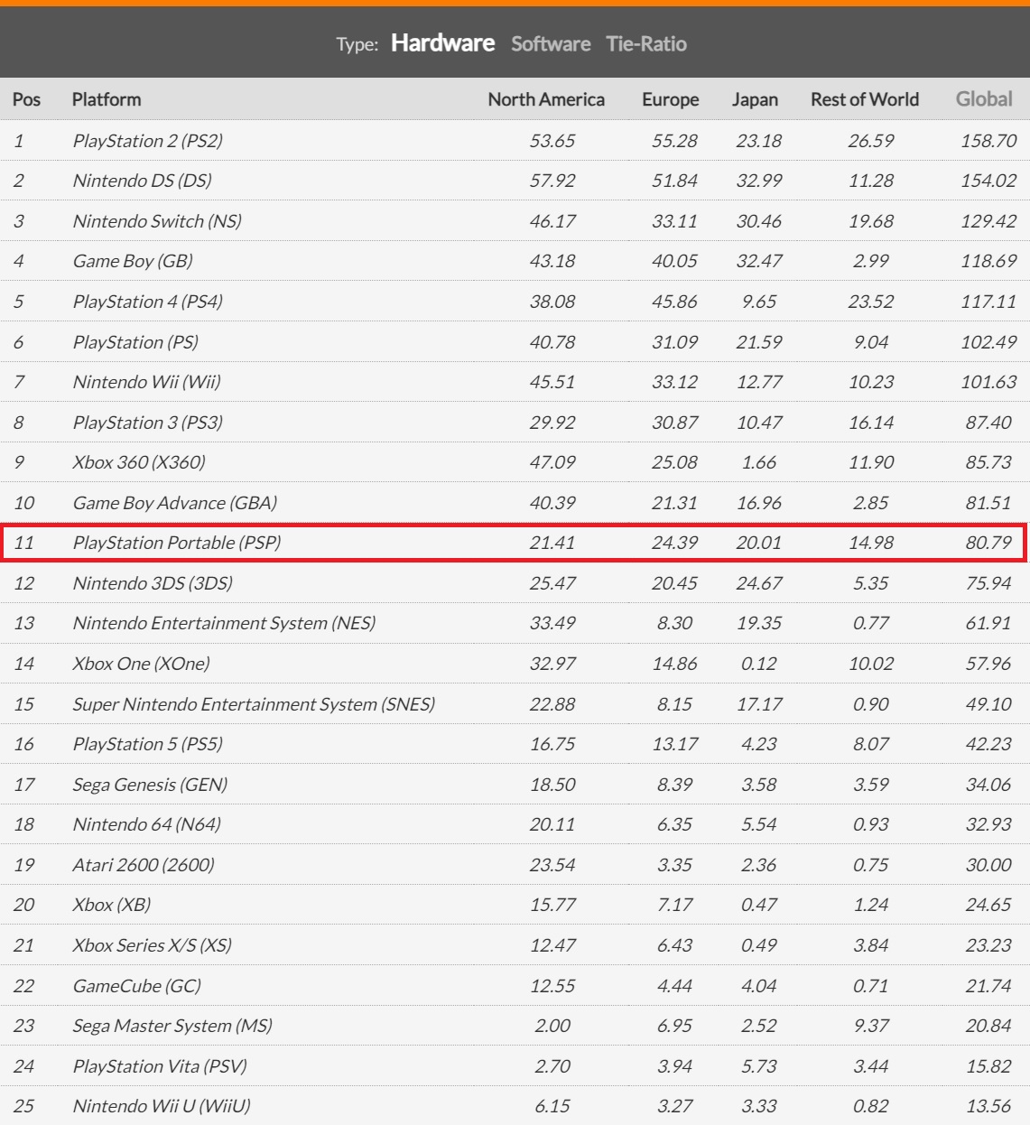The image size is (1030, 1125).
Task: Open the Xbox Series X/S (XS) link
Action: tap(153, 945)
